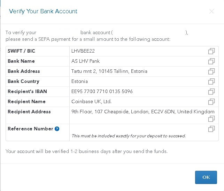224x191 pixels.
Task: Click the note 'This must be included exactly'
Action: click(129, 136)
